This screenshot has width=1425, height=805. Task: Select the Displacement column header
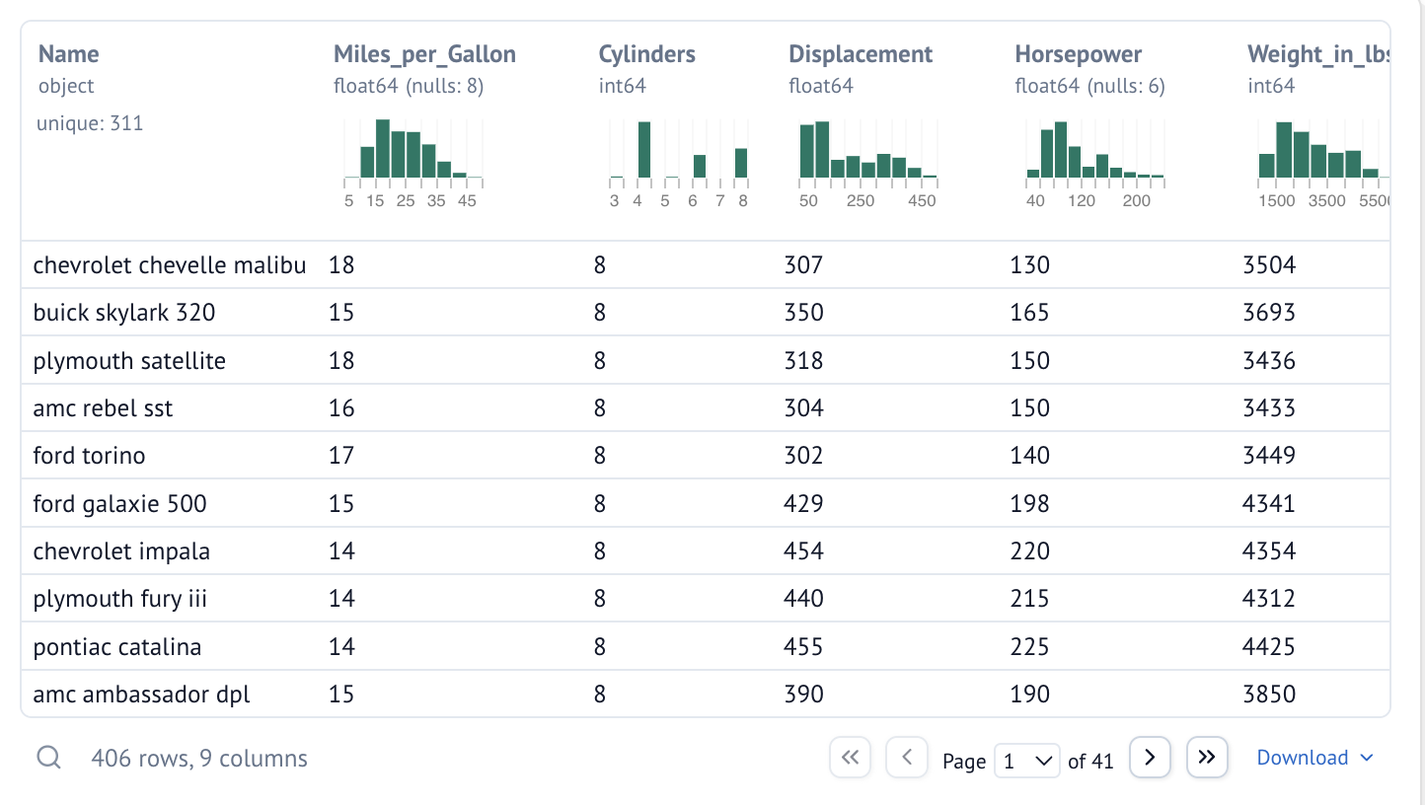(861, 54)
